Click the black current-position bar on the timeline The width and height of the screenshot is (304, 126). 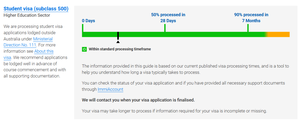tap(118, 35)
